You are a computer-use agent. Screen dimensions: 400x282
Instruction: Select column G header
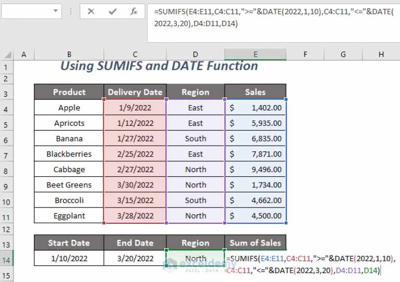[343, 55]
